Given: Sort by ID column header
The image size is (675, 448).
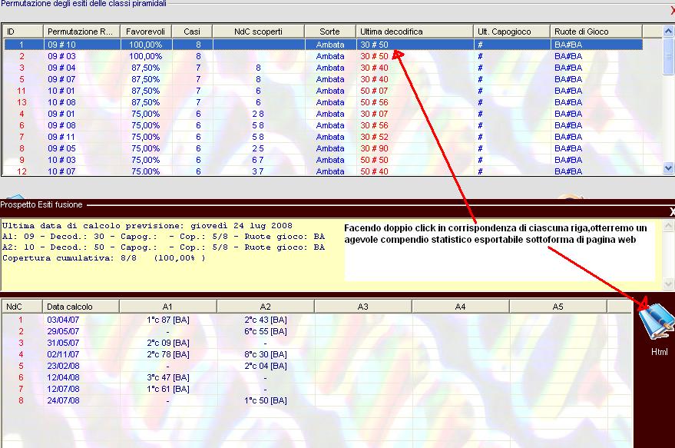Looking at the screenshot, I should coord(23,32).
